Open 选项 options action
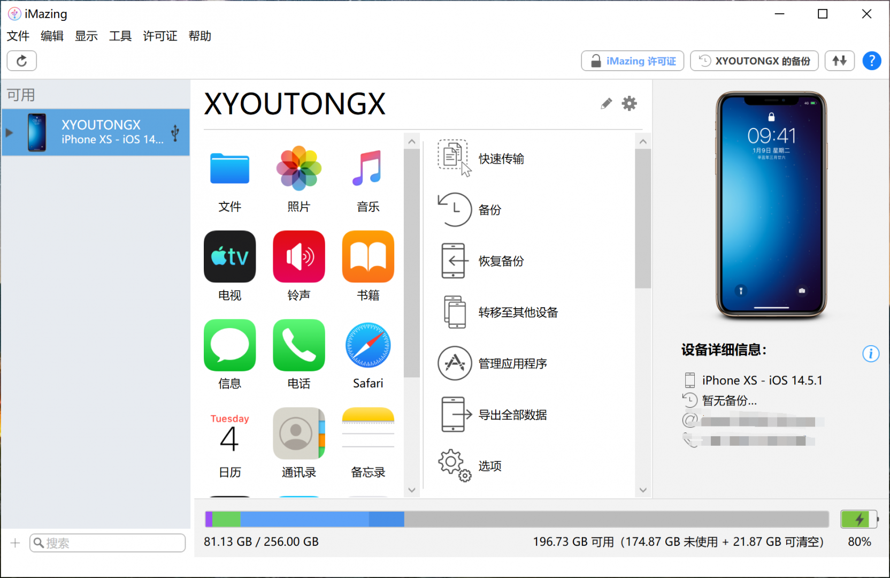 (470, 466)
